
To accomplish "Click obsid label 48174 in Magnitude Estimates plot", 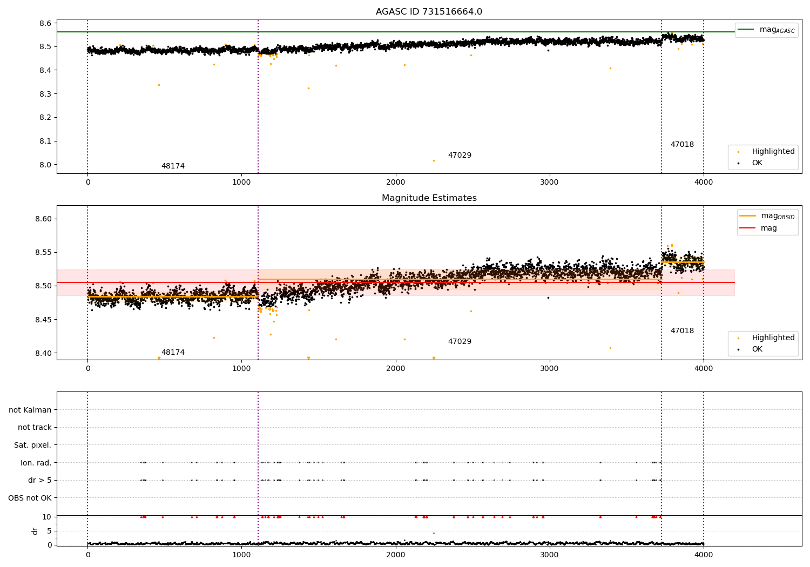I will (173, 352).
